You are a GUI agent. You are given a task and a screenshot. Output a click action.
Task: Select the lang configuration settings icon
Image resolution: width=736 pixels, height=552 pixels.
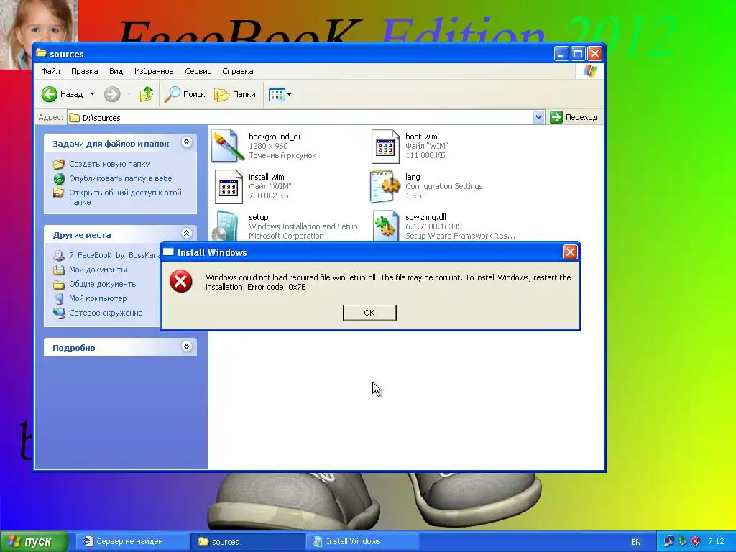tap(385, 186)
